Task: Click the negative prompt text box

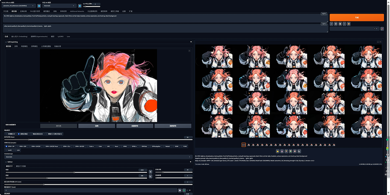Action: click(165, 28)
